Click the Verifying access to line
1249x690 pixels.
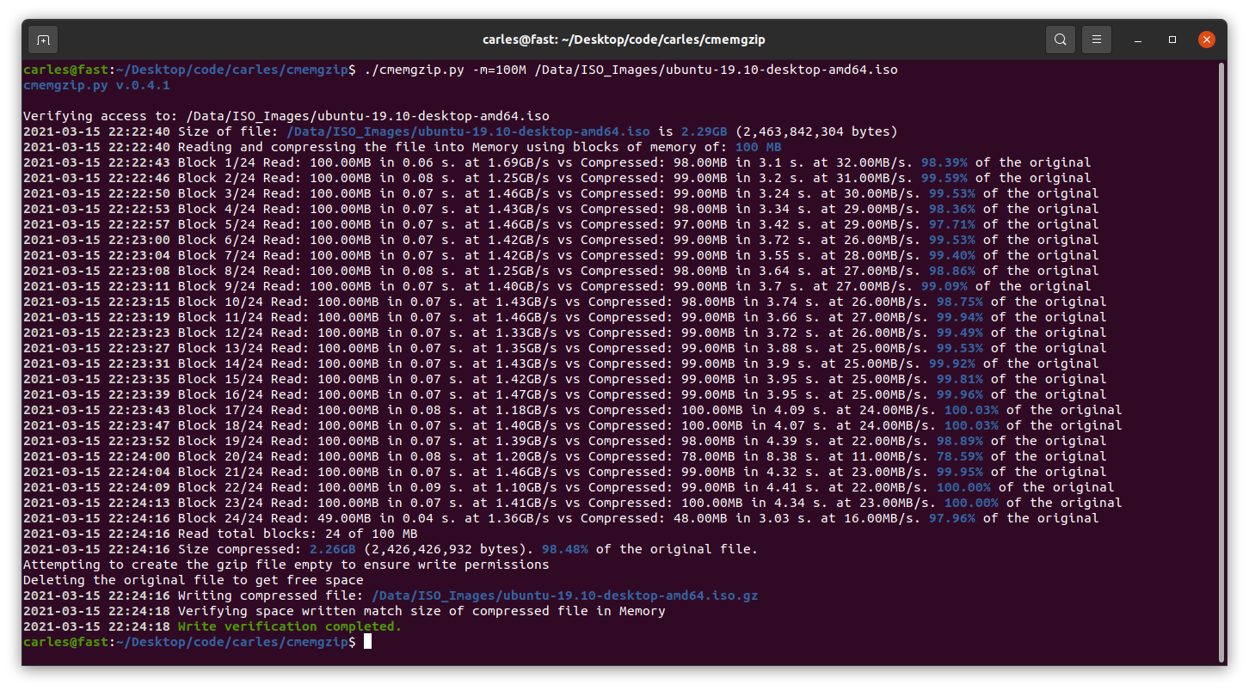[x=286, y=116]
